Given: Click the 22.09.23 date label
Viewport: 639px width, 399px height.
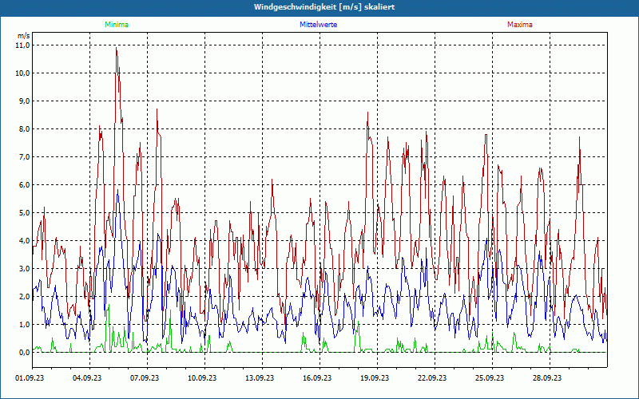Looking at the screenshot, I should click(x=432, y=377).
